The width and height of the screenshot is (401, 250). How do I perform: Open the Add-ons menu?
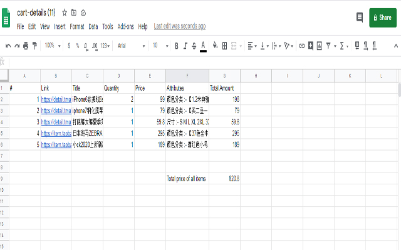tap(125, 26)
